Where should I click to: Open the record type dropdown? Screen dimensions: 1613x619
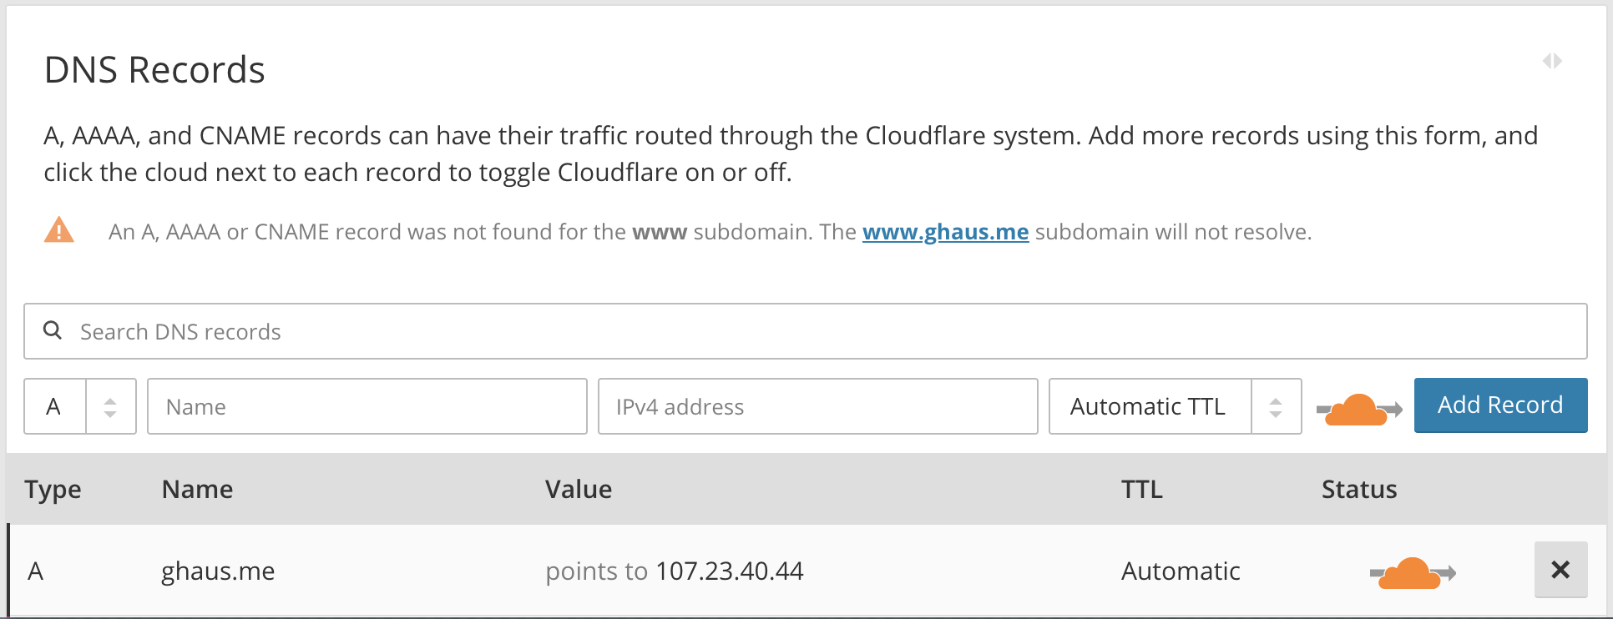coord(80,406)
